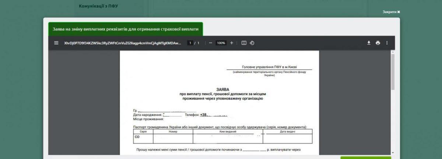Click the green button below the viewer

[365, 158]
